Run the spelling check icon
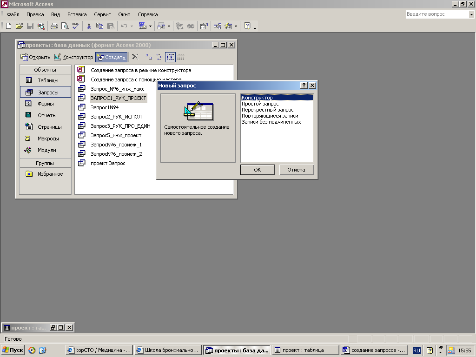 pos(75,26)
